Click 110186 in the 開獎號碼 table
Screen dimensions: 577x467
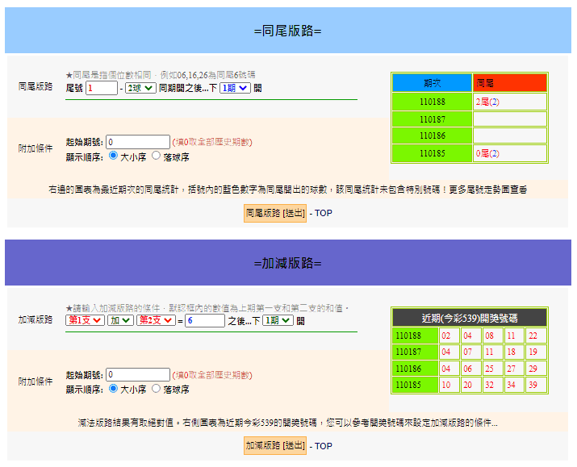coord(415,369)
